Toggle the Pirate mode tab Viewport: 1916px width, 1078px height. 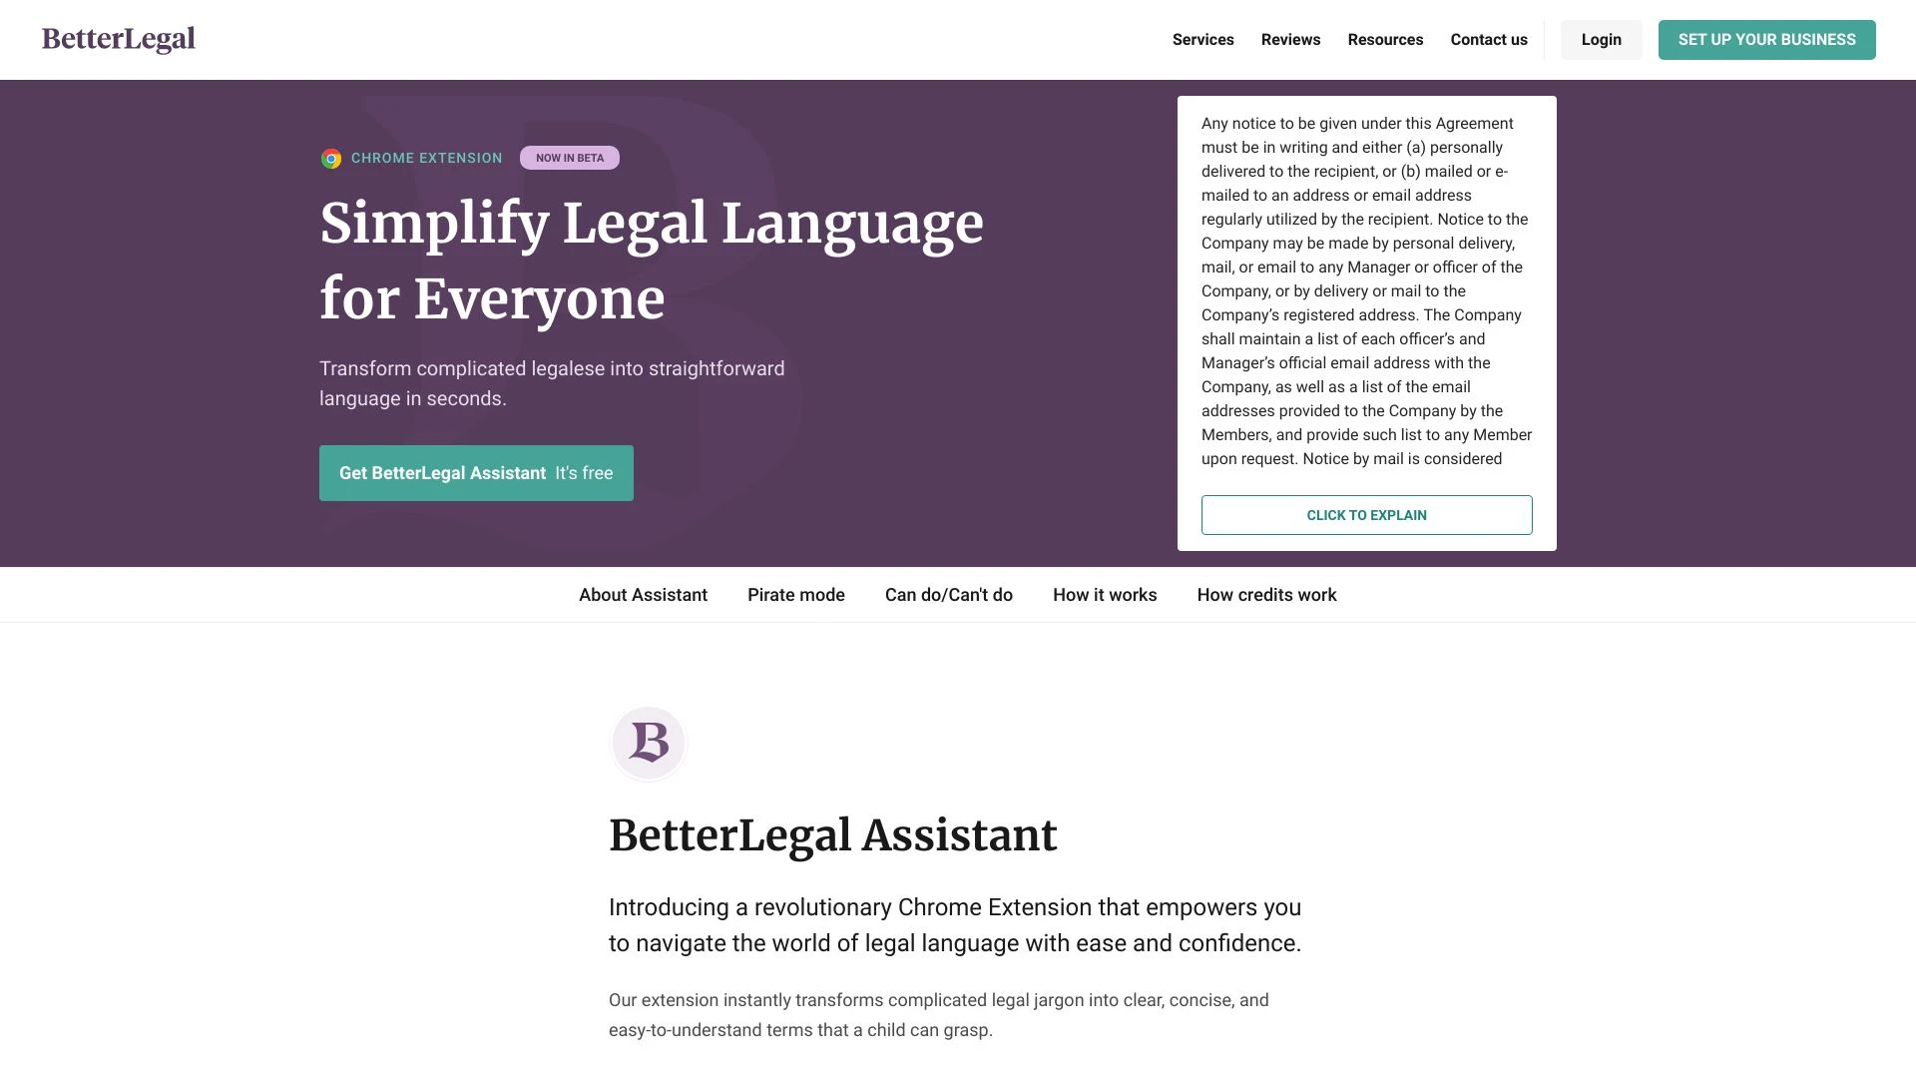tap(796, 594)
